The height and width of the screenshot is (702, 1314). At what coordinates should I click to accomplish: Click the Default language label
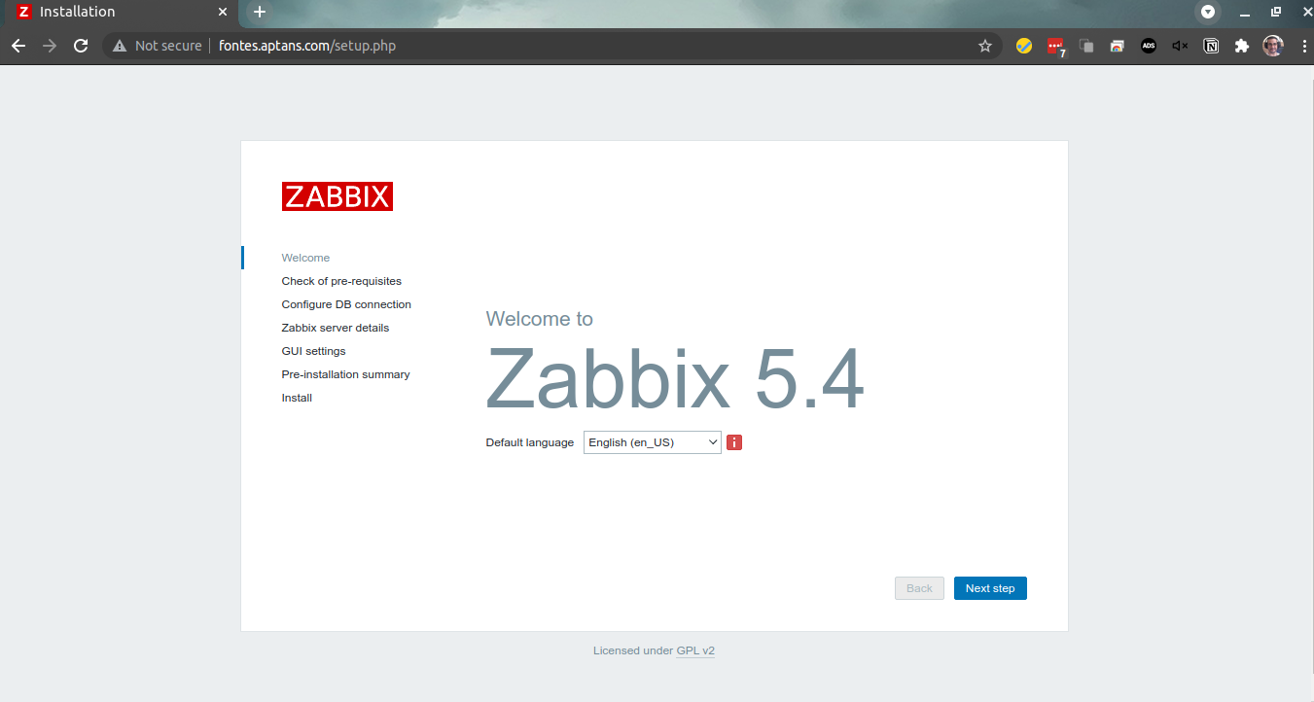coord(530,442)
